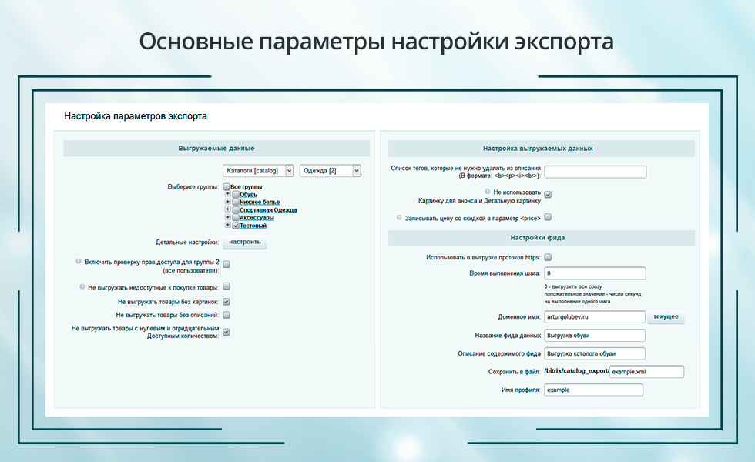Enable 'Не выгружать товары без описаний'

click(x=226, y=315)
